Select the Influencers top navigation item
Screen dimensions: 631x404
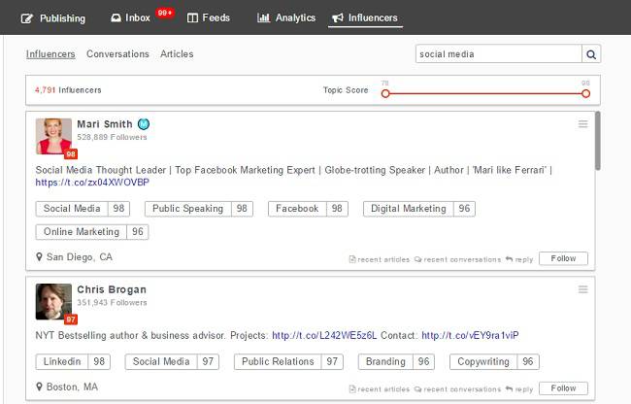(x=365, y=17)
